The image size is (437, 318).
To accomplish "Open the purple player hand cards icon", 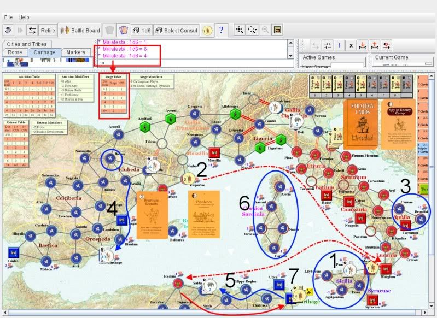I will pos(123,30).
